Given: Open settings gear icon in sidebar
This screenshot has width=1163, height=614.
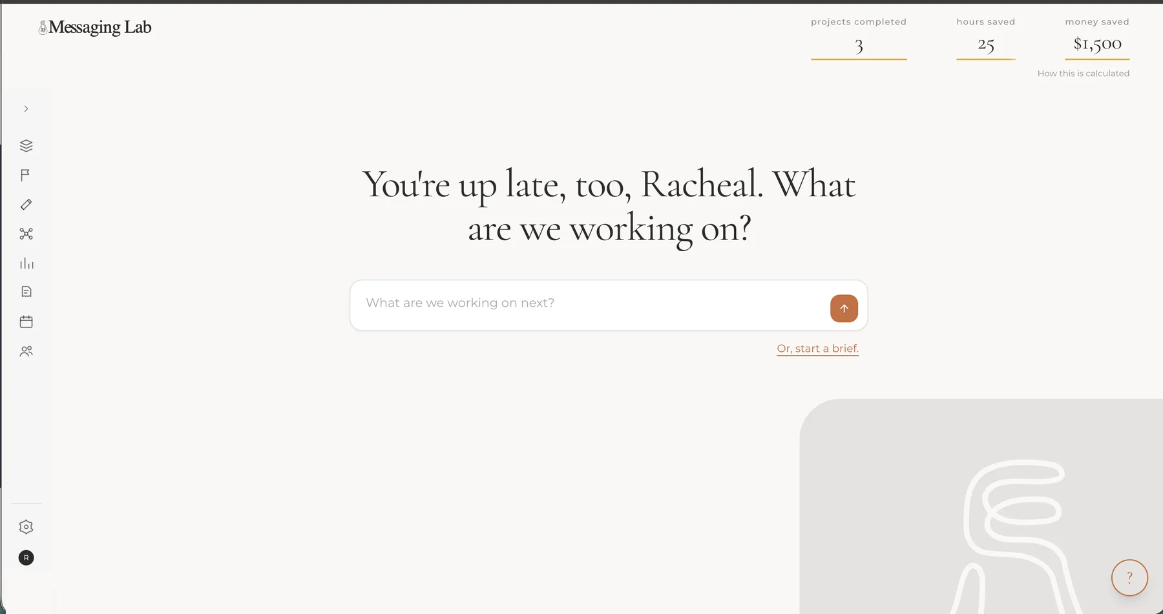Looking at the screenshot, I should (26, 527).
